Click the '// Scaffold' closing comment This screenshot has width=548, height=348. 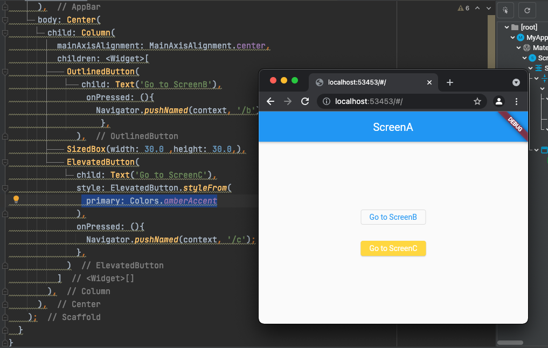pos(74,317)
